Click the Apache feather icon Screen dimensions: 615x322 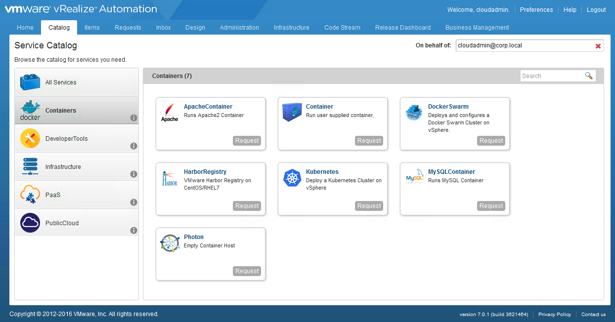170,113
